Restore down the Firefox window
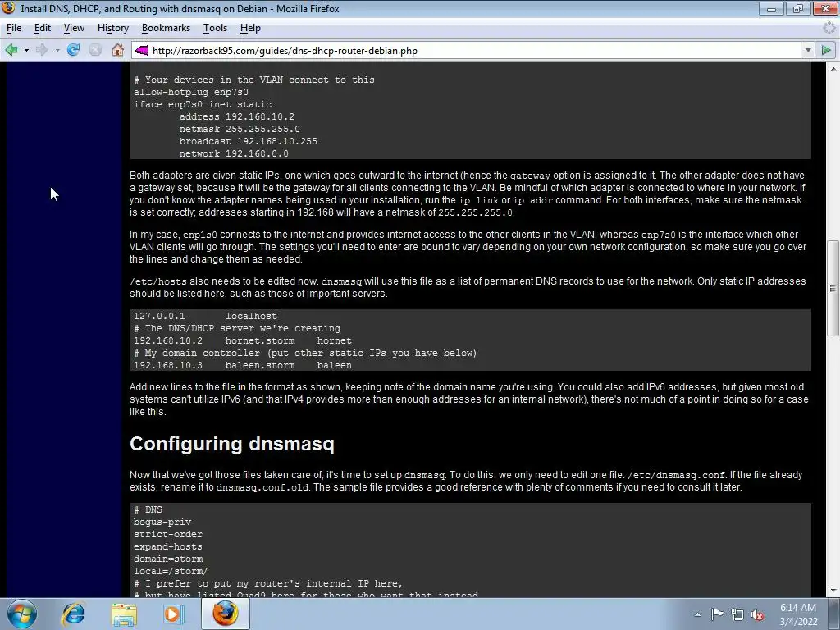 coord(797,8)
